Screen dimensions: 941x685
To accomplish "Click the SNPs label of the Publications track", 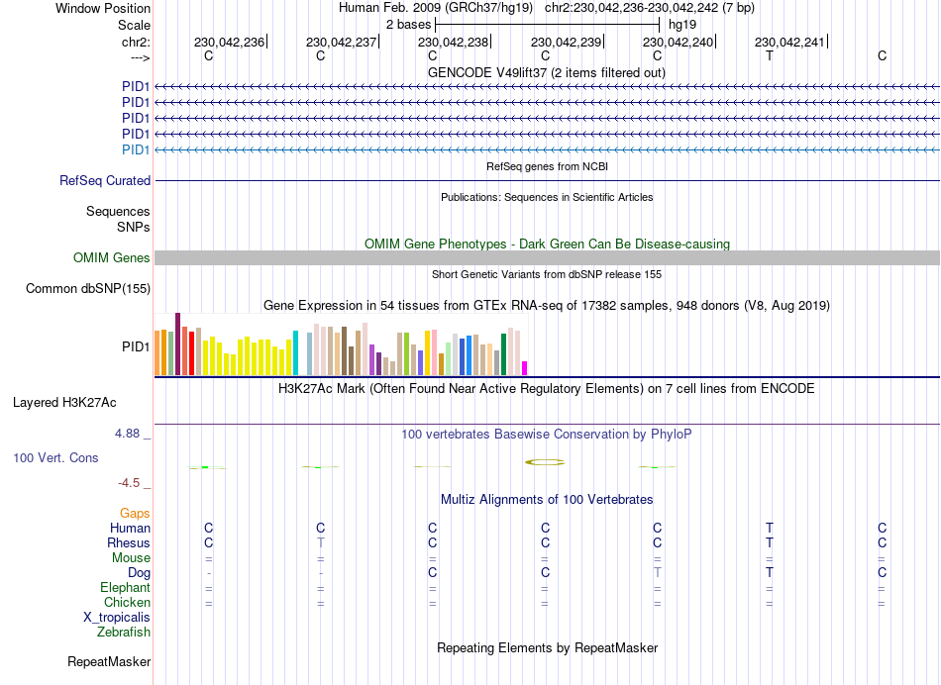I will coord(134,227).
